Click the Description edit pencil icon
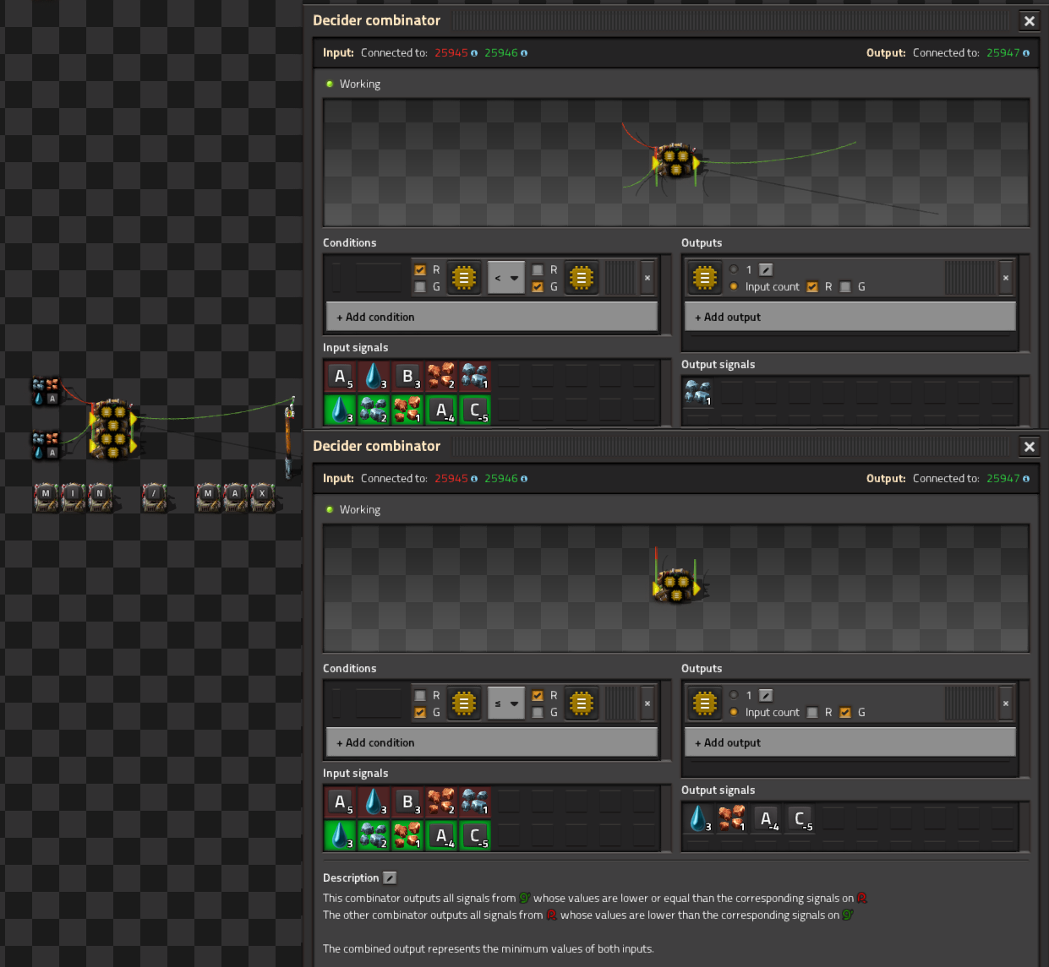The width and height of the screenshot is (1049, 967). tap(390, 878)
